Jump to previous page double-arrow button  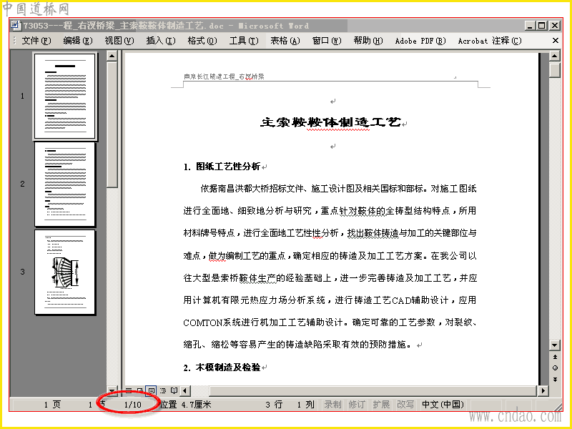pyautogui.click(x=555, y=357)
